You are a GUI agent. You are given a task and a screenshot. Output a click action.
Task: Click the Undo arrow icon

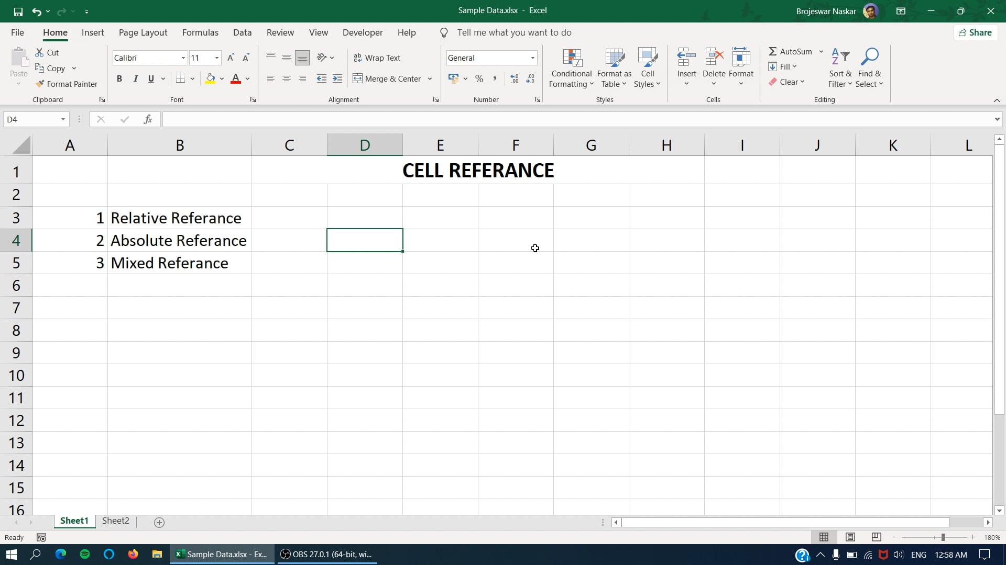(x=36, y=11)
